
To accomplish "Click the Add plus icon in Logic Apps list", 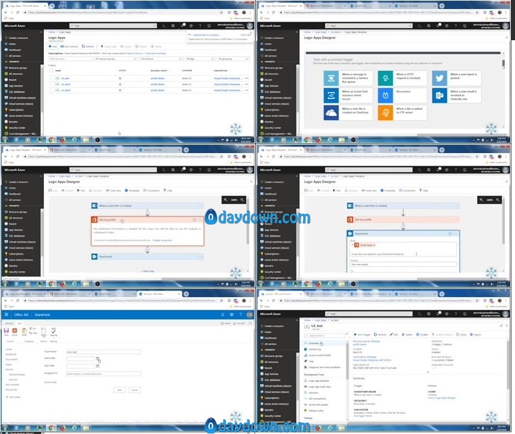I will (x=50, y=46).
